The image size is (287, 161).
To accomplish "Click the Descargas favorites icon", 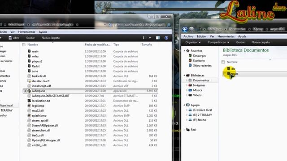I will (x=190, y=55).
